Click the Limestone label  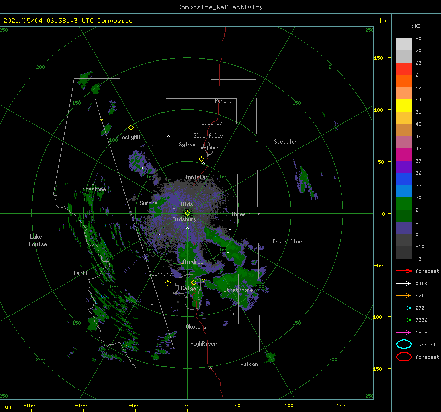click(93, 189)
